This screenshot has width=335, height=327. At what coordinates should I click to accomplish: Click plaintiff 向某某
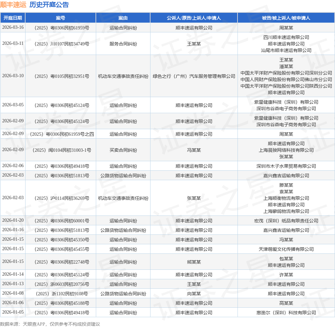(194, 294)
